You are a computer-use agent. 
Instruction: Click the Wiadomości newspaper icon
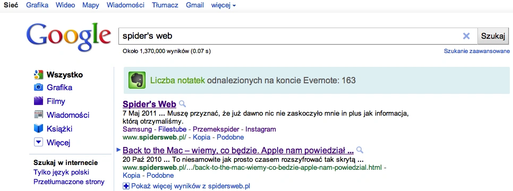point(39,115)
